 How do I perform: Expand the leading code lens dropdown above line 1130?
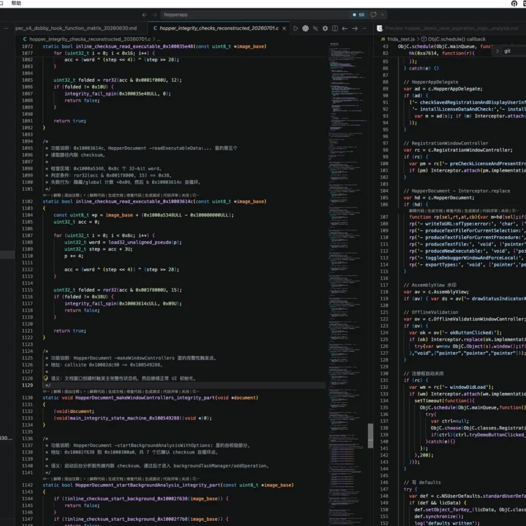click(x=46, y=391)
